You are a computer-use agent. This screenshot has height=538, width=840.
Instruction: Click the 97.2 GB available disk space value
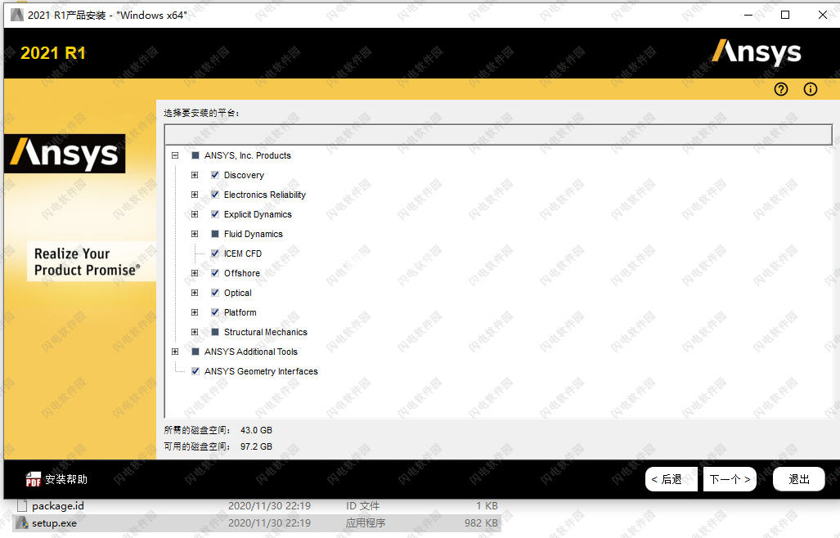coord(256,446)
